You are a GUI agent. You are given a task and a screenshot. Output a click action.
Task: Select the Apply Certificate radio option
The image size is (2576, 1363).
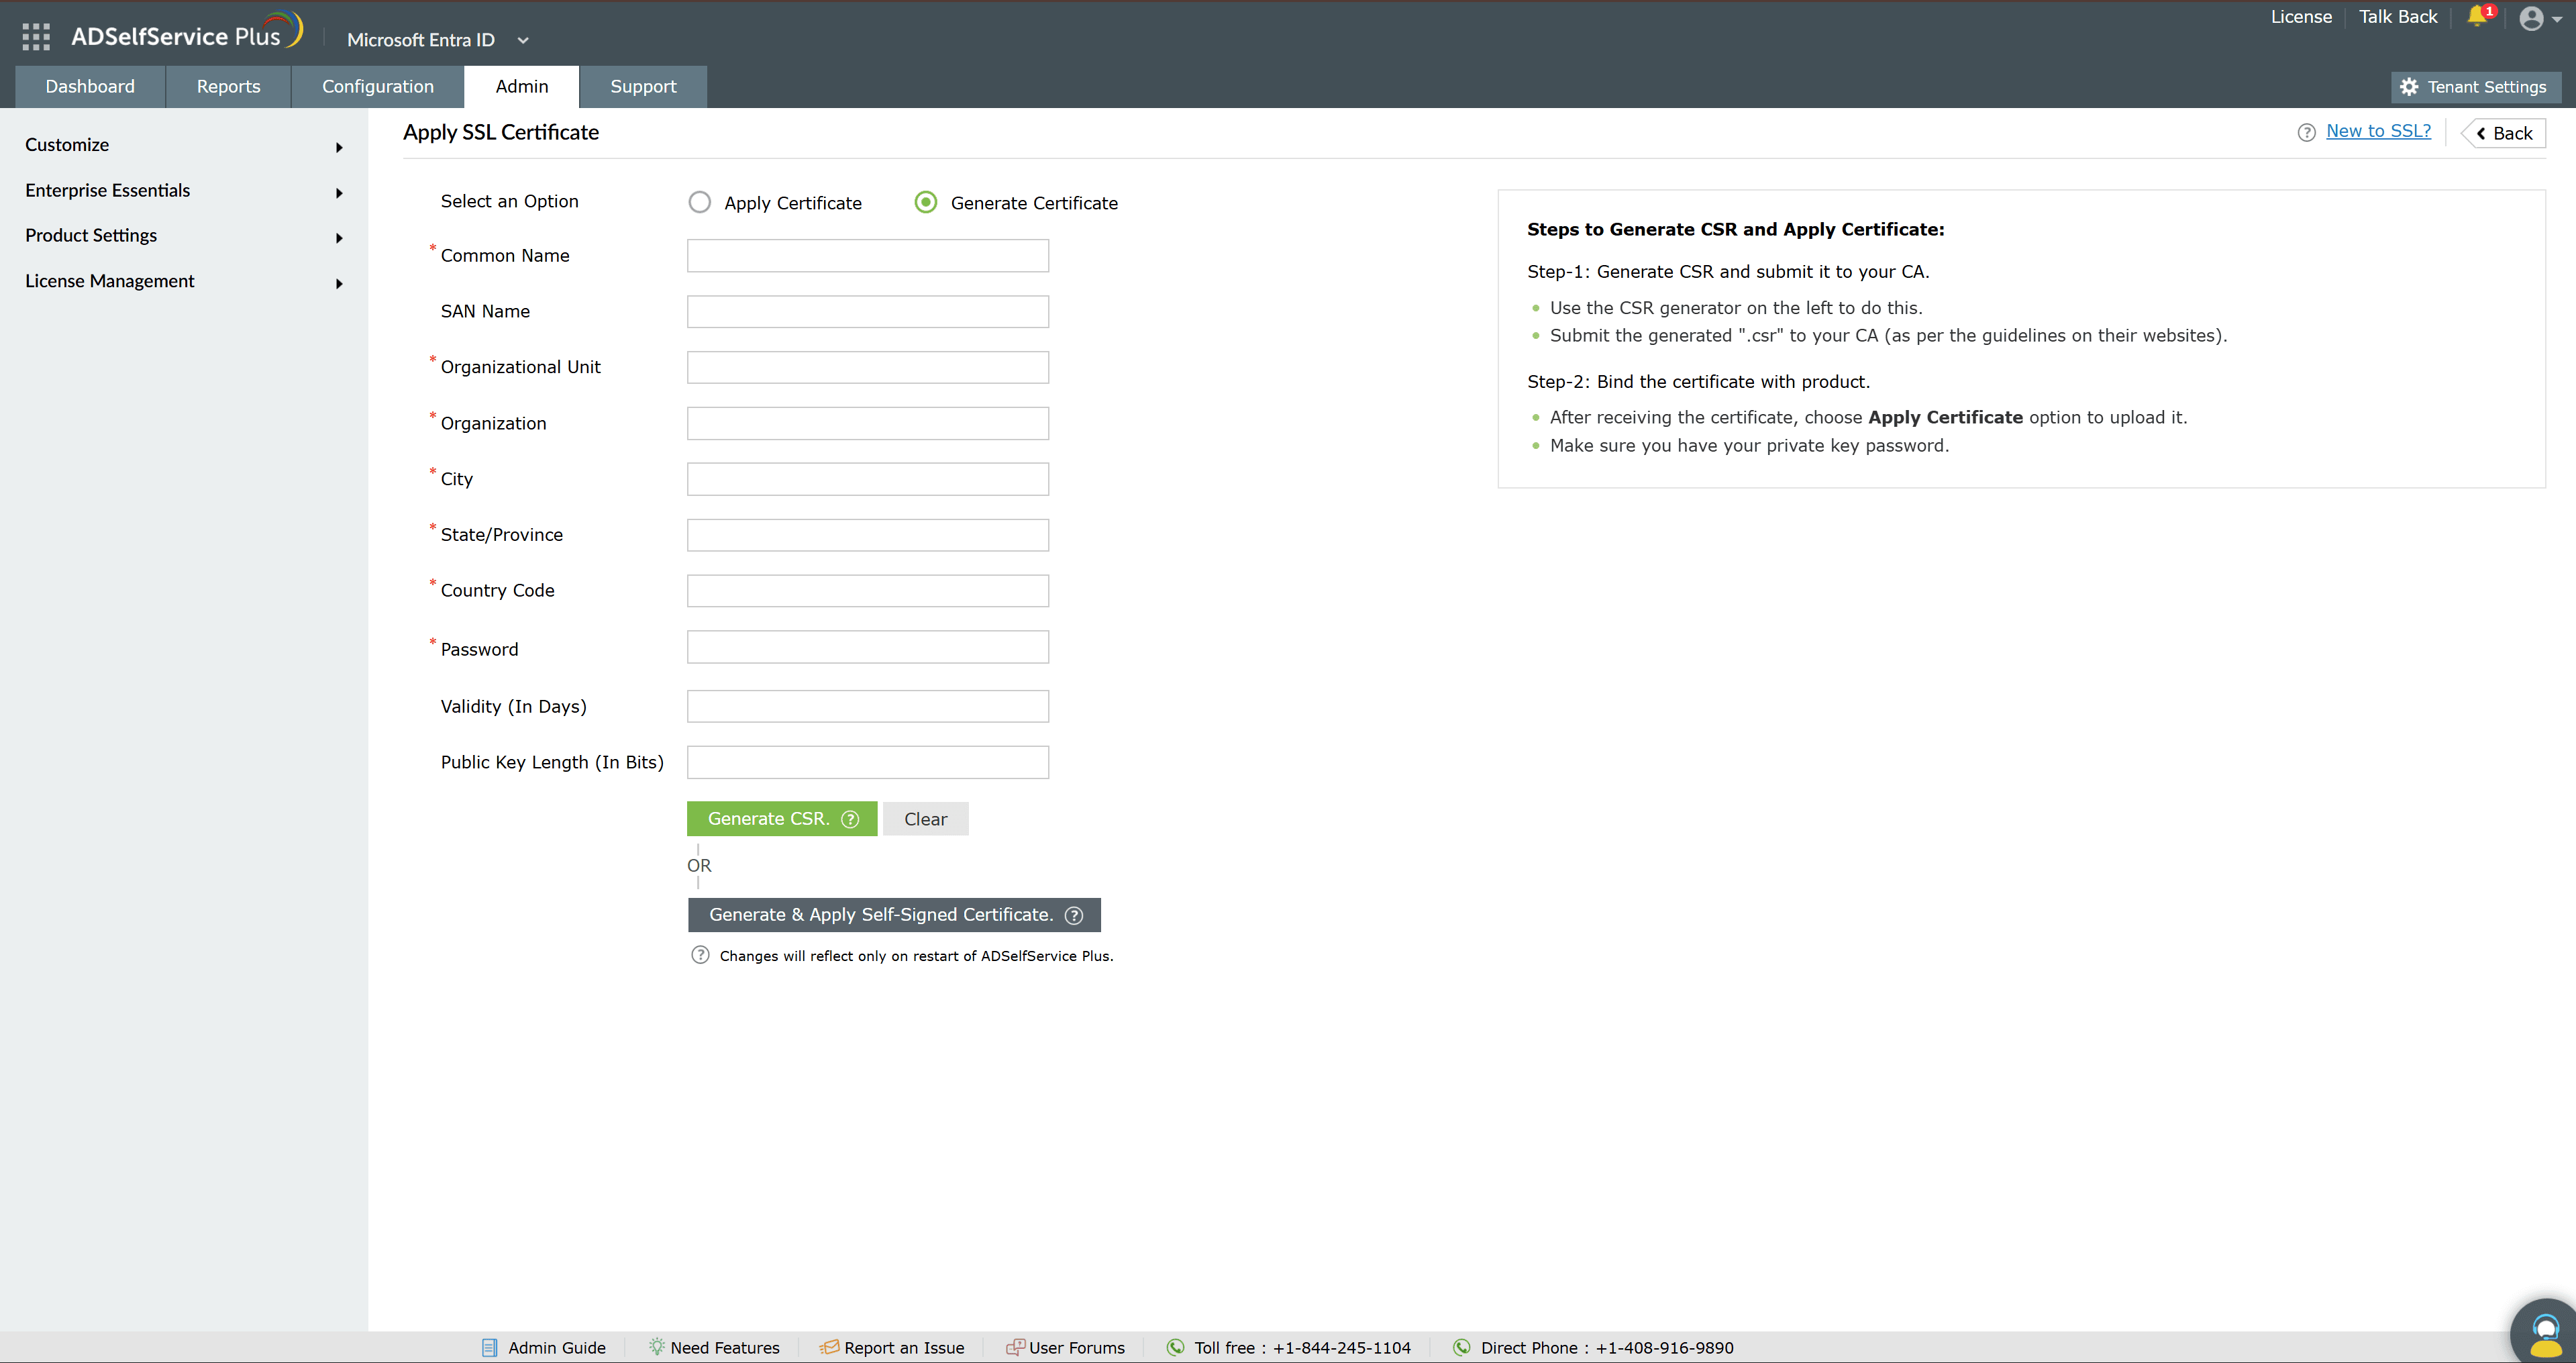(x=700, y=203)
